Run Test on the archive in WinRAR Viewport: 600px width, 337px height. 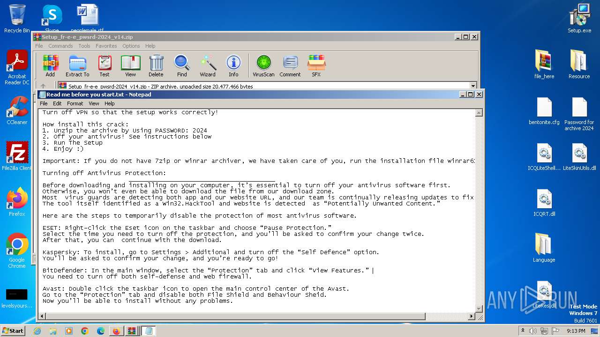pyautogui.click(x=105, y=66)
